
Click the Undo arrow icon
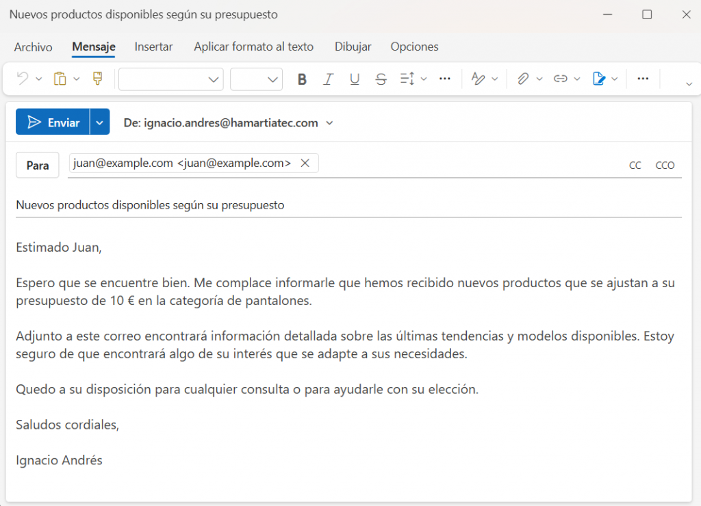[23, 79]
